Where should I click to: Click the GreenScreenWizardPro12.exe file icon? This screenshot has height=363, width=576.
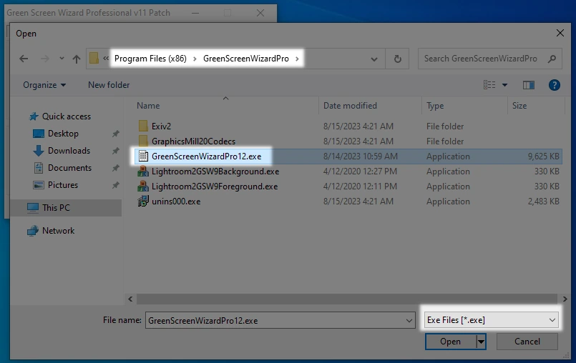pyautogui.click(x=143, y=156)
